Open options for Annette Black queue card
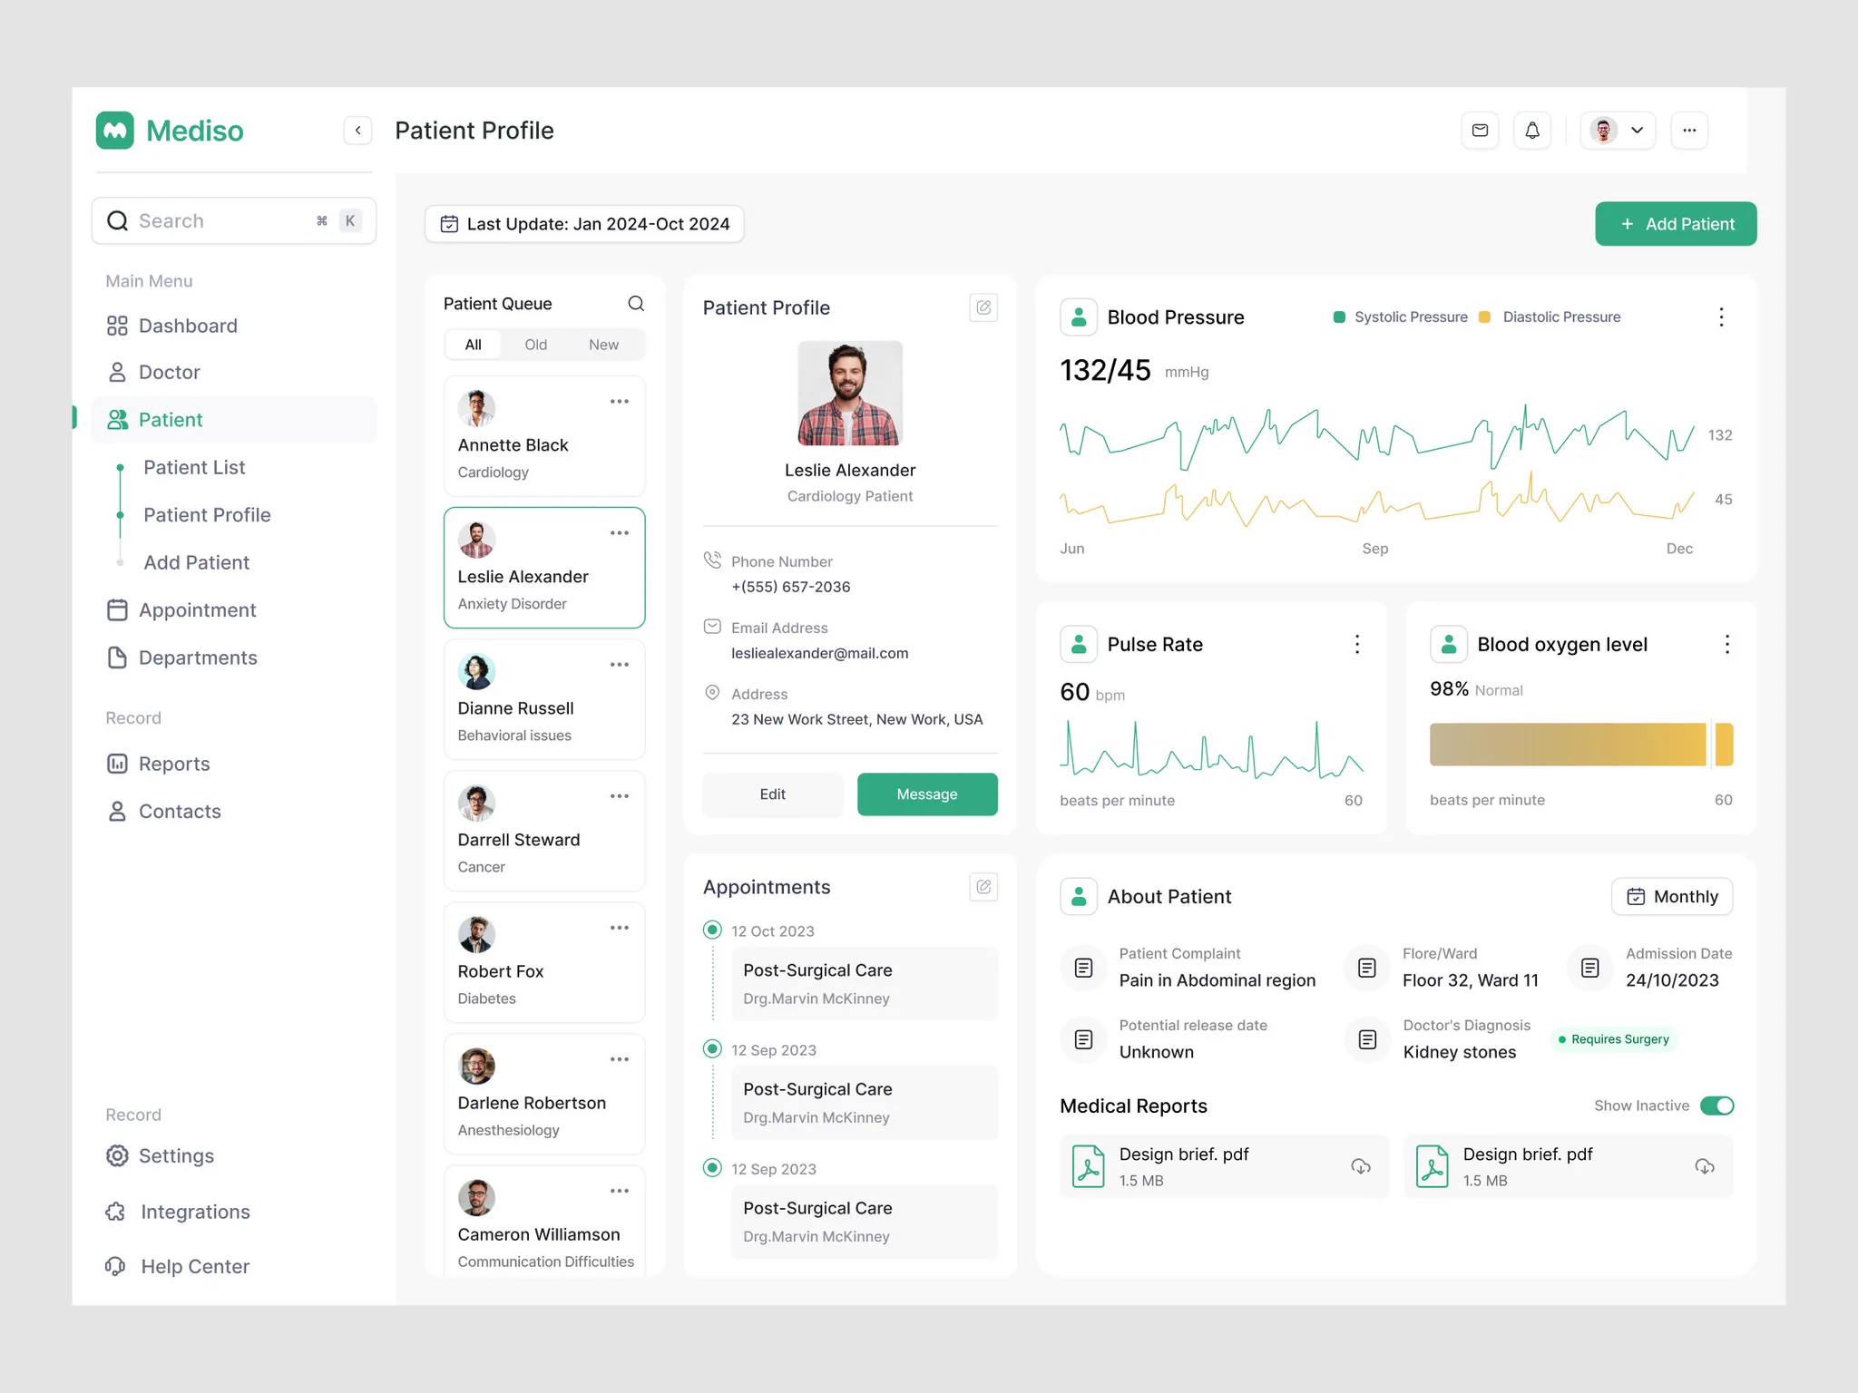The image size is (1858, 1393). [620, 402]
